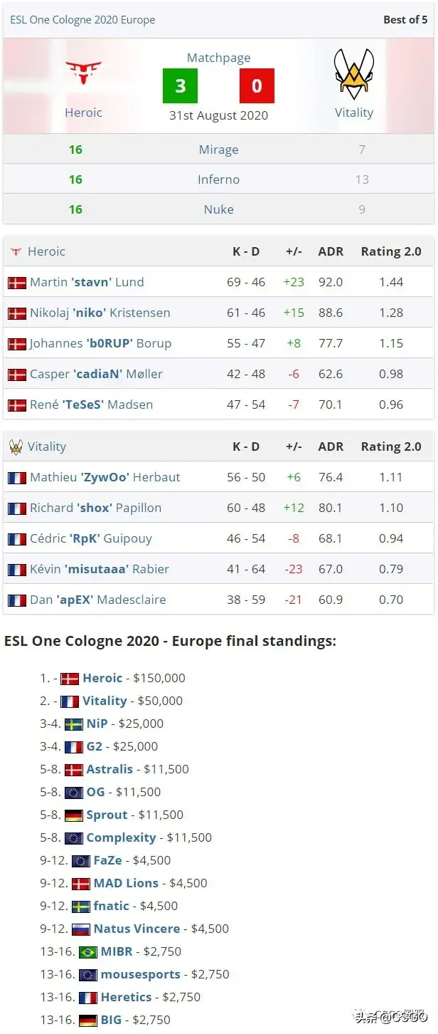Open Martin 'stavn' Lund player profile
438x1034 pixels.
(x=87, y=282)
